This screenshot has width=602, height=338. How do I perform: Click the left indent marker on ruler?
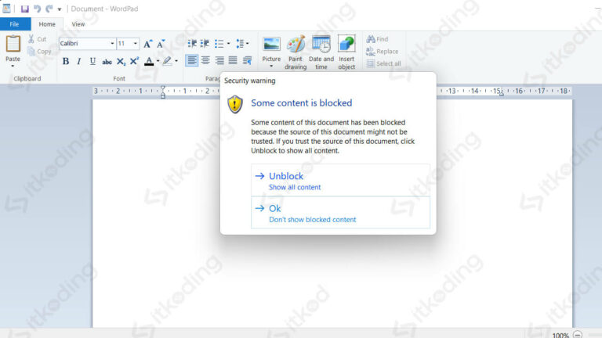click(x=163, y=96)
